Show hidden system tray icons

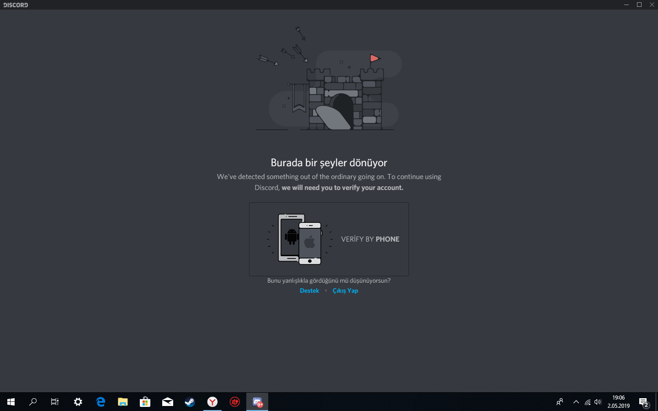tap(576, 402)
